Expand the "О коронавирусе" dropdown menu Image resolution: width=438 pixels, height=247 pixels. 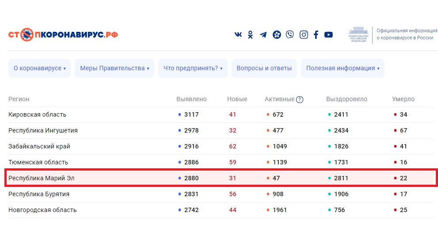39,68
